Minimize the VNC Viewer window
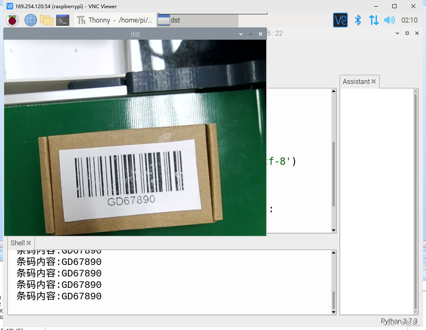Screen dimensions: 426x330 (x=376, y=6)
